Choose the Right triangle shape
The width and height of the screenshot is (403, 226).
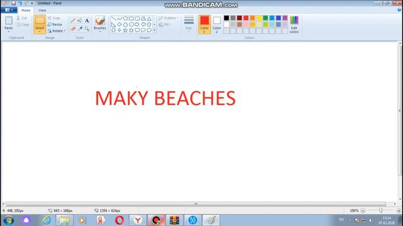click(113, 24)
